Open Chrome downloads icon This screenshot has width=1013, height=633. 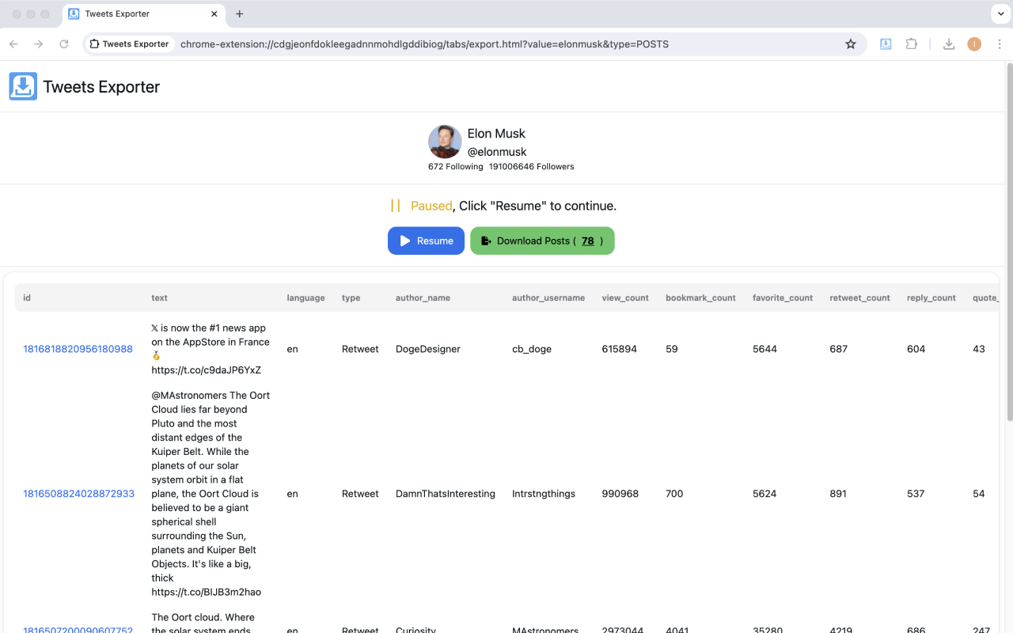coord(949,44)
